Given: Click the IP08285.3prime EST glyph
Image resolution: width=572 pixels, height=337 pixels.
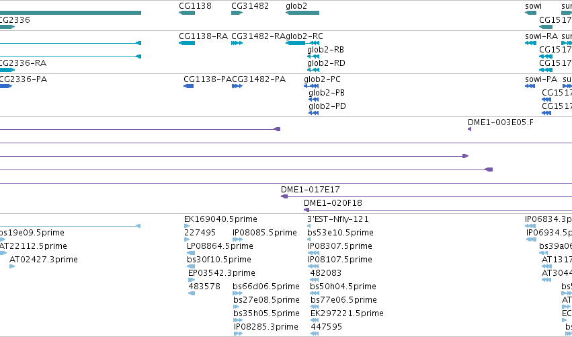Looking at the screenshot, I should click(x=238, y=334).
